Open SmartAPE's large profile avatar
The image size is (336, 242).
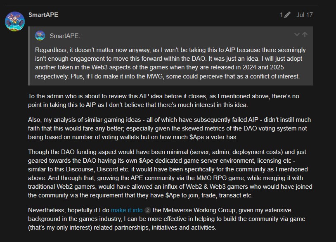[x=15, y=21]
